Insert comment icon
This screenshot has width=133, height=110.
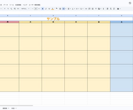89,9
